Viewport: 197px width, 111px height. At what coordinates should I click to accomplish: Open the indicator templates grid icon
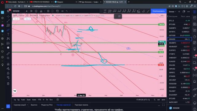[48, 11]
